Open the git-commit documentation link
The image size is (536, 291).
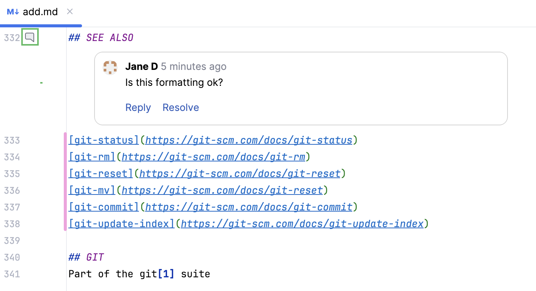[x=103, y=207]
